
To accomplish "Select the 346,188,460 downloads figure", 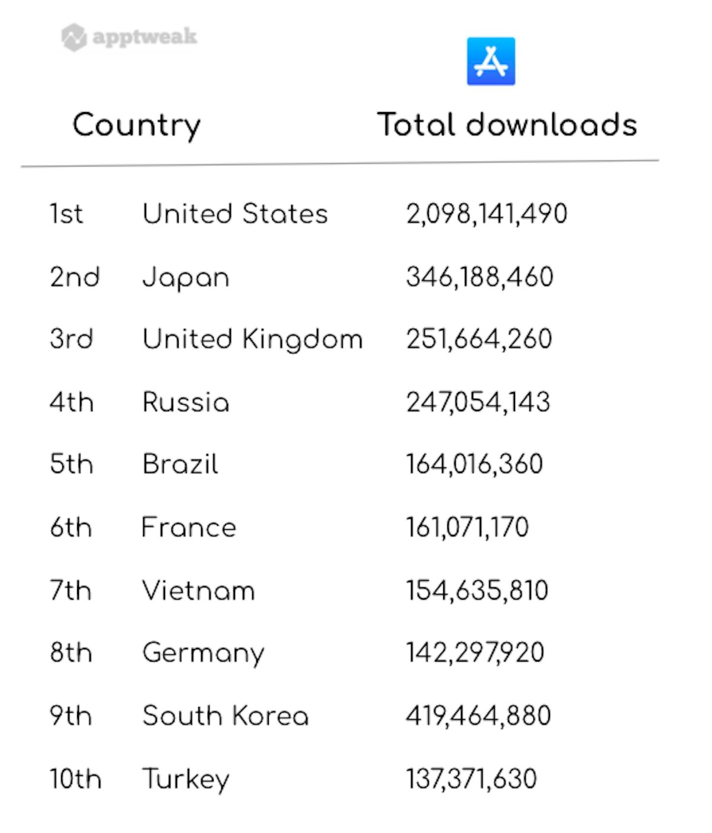I will coord(479,277).
